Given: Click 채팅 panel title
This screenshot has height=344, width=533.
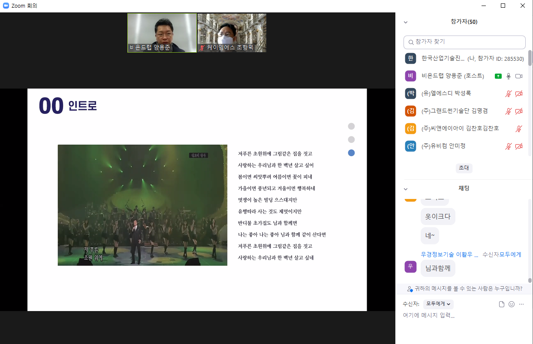Looking at the screenshot, I should coord(464,188).
